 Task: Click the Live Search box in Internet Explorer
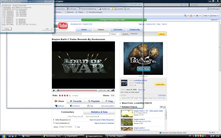(x=203, y=5)
